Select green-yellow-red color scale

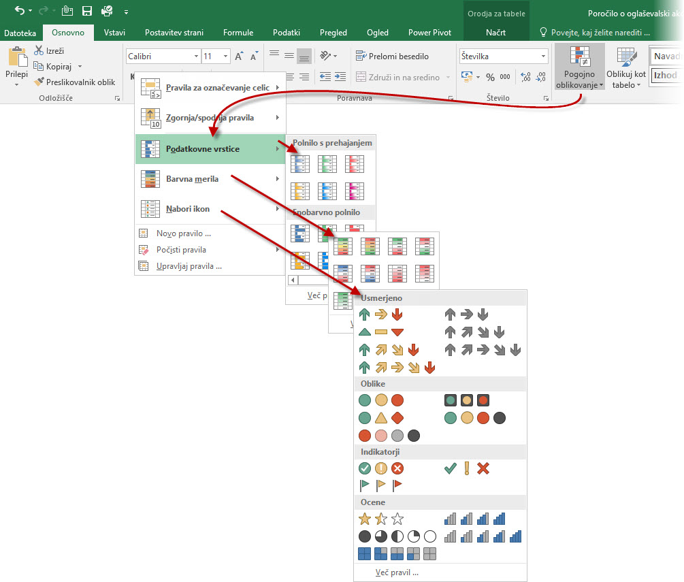343,246
